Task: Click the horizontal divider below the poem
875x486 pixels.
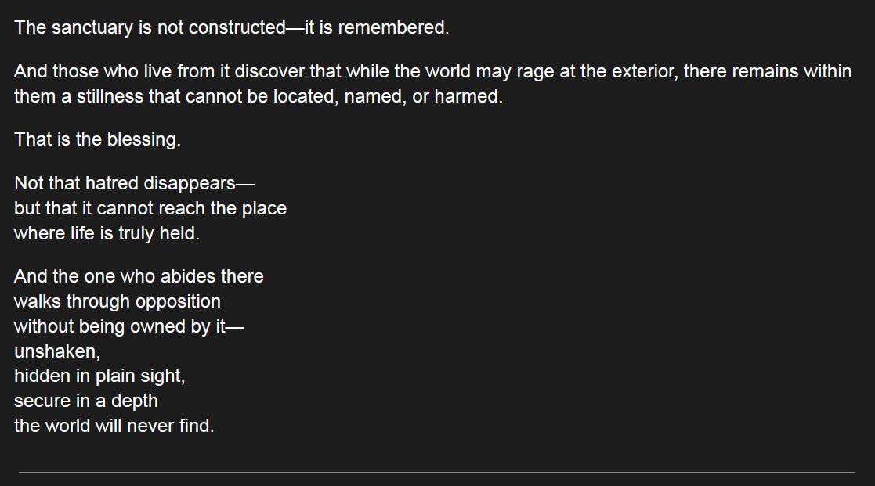Action: 437,473
